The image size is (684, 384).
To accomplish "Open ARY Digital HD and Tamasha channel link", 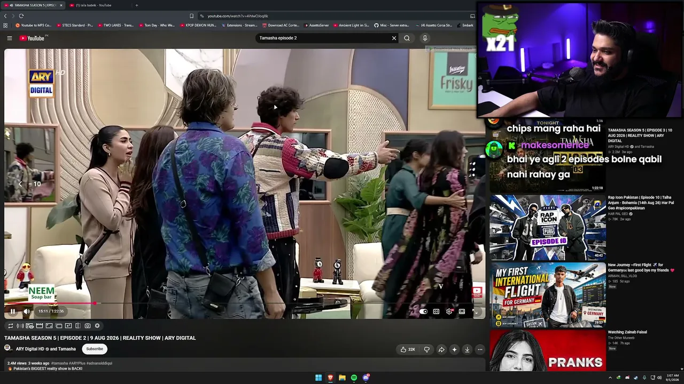I will pos(46,349).
